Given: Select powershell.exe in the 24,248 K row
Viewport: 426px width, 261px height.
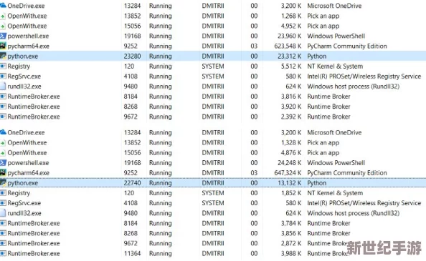Looking at the screenshot, I should tap(28, 163).
